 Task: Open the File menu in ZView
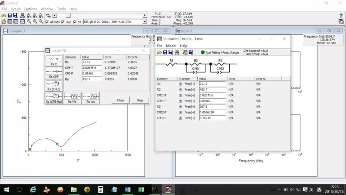[x=4, y=9]
